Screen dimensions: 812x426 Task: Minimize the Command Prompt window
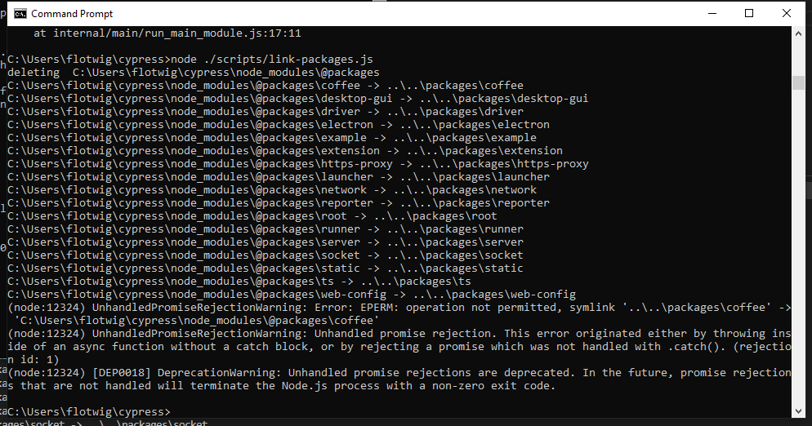point(712,13)
